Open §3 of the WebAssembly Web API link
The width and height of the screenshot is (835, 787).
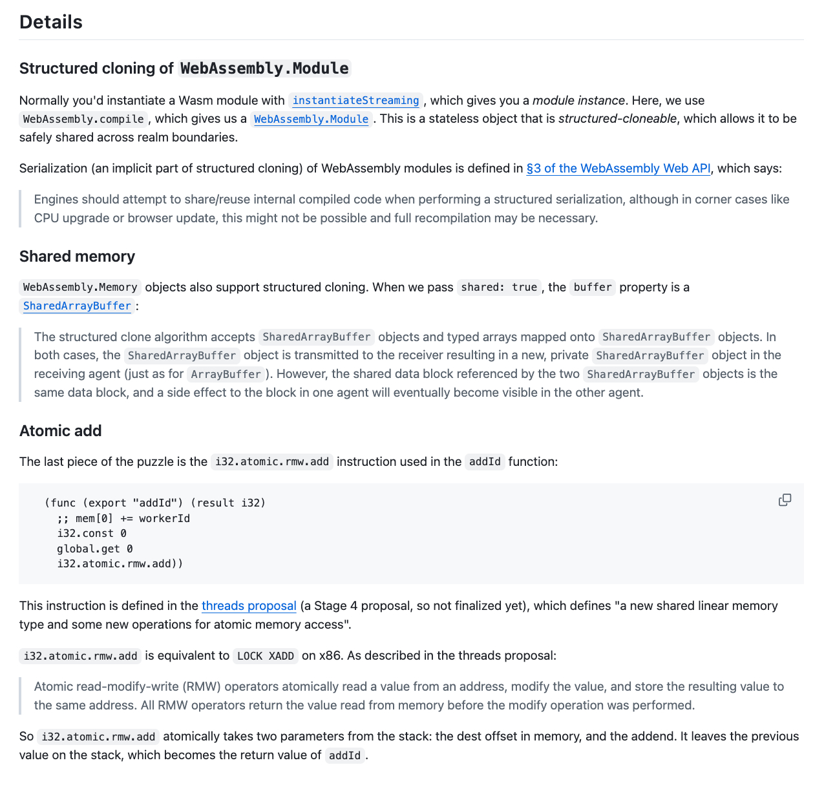pos(618,169)
